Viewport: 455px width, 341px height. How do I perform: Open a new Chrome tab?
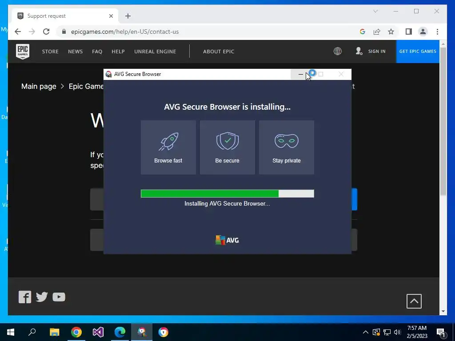[x=128, y=16]
